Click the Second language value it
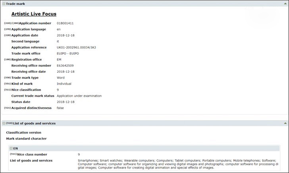289x173 pixels. (58, 41)
